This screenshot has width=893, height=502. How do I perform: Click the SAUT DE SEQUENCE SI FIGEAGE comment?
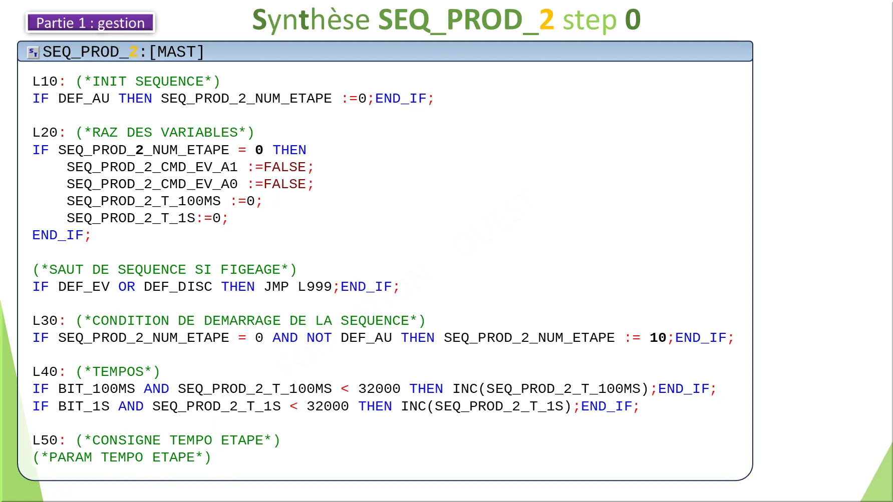[x=163, y=269]
